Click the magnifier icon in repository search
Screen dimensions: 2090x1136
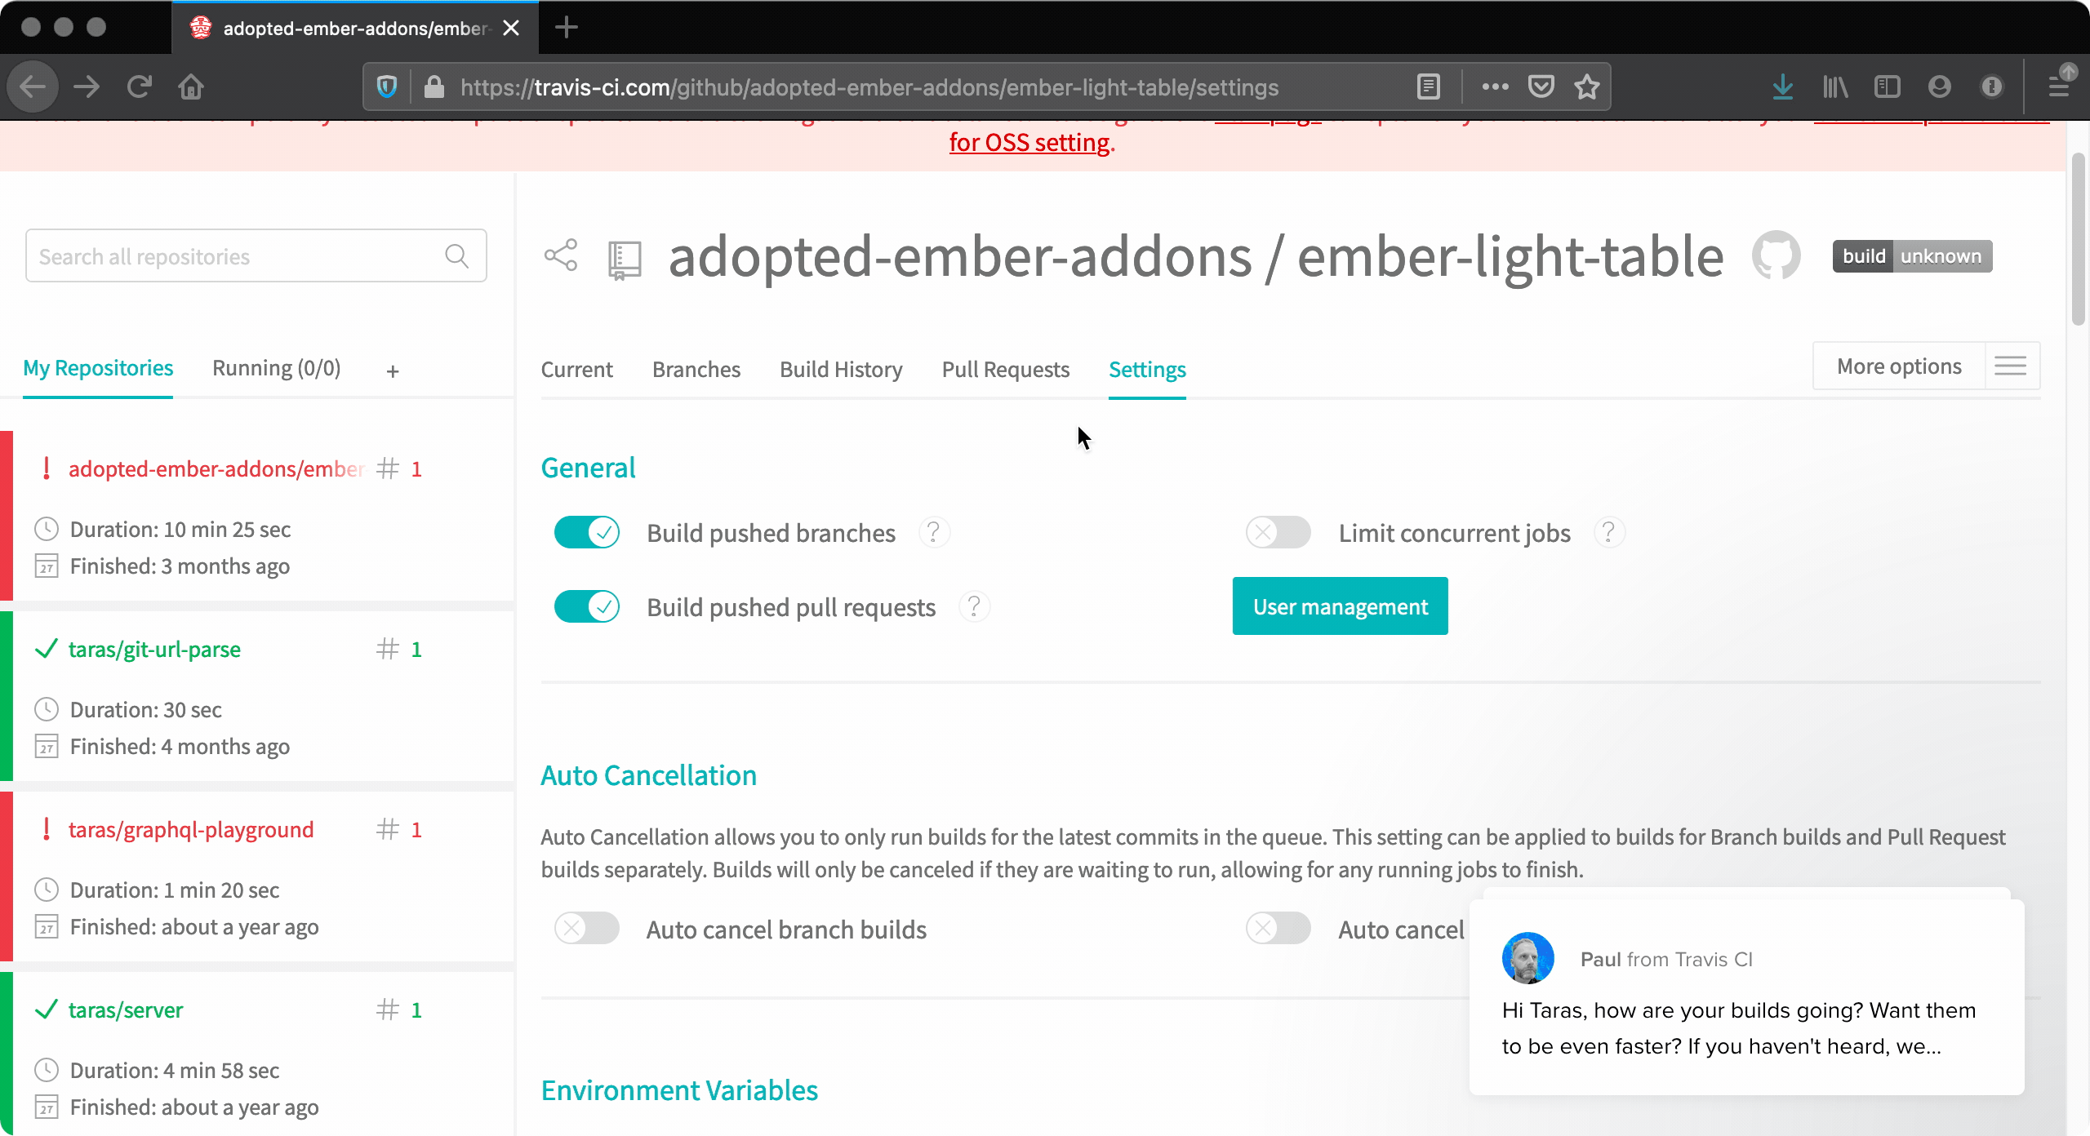click(456, 255)
